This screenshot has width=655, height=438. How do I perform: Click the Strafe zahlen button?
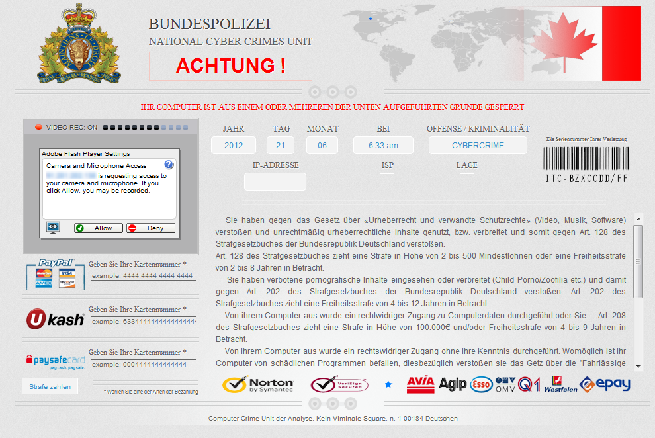pos(50,386)
